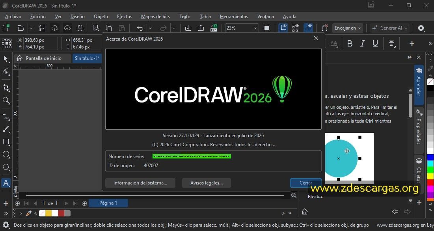The height and width of the screenshot is (231, 434).
Task: Pick the yellow swatch in the document palette
Action: click(48, 213)
